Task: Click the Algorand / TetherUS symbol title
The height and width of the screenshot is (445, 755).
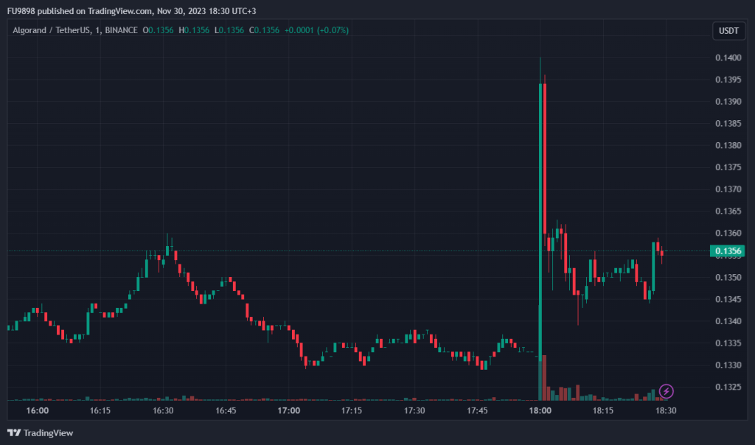Action: point(51,30)
